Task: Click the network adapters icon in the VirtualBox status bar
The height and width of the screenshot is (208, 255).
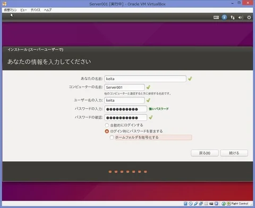Action: point(201,204)
